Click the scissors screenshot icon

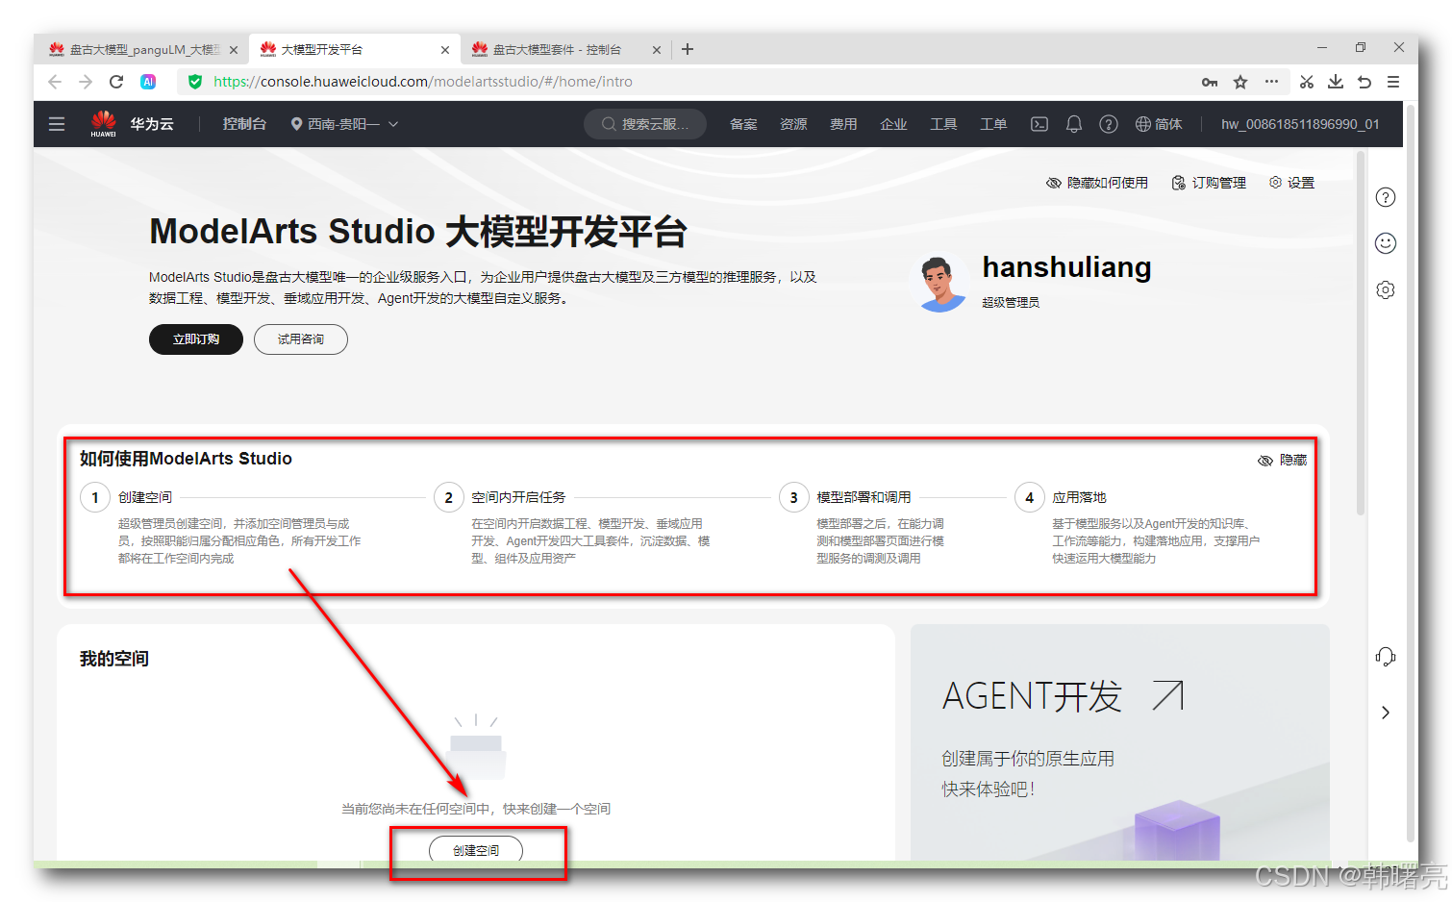1307,82
